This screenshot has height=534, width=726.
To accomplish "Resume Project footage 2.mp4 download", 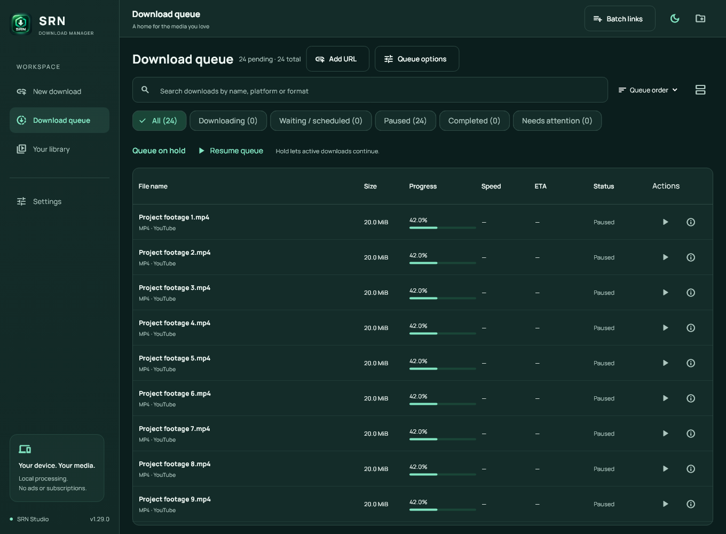I will pos(665,257).
